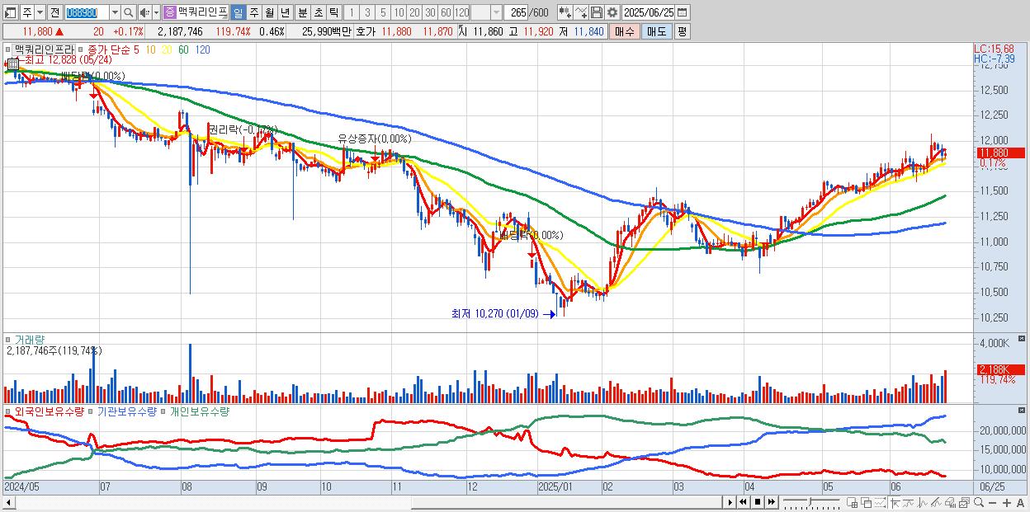Select the 3 interval button
Viewport: 1030px width, 512px height.
click(367, 12)
